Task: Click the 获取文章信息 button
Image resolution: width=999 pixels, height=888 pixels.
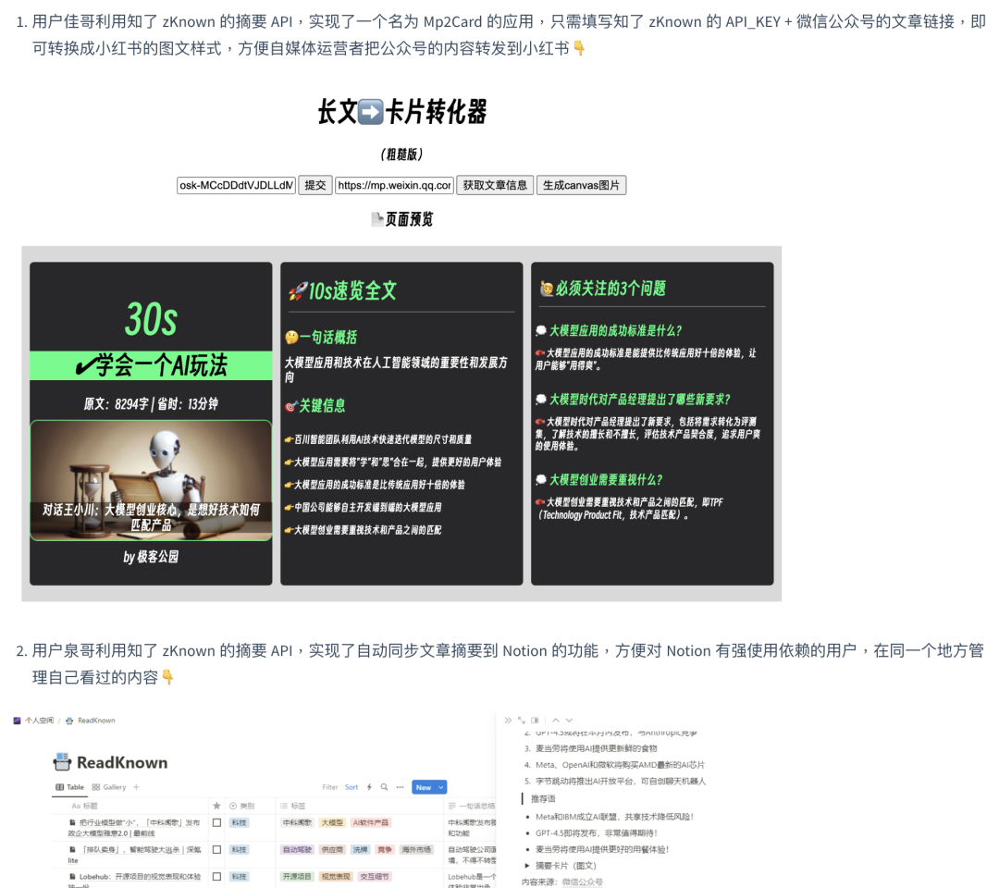Action: 495,185
